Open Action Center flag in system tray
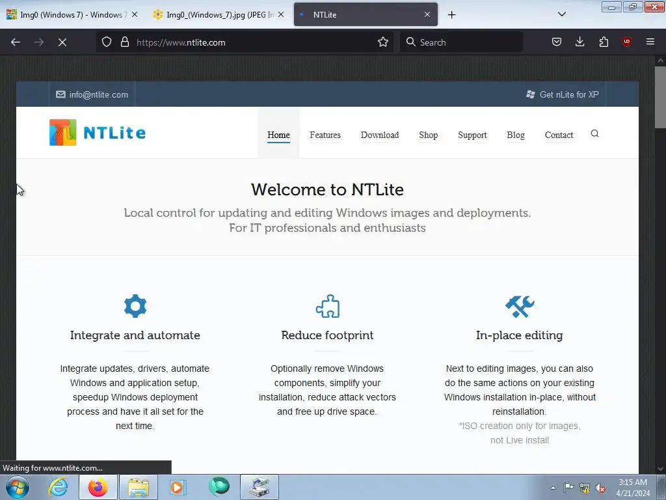 (x=568, y=488)
